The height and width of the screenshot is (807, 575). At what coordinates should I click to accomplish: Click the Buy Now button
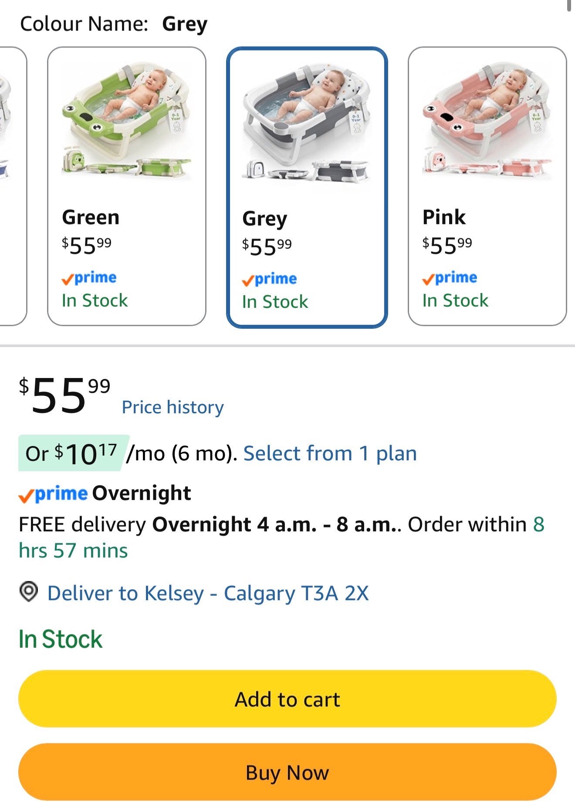click(x=287, y=772)
